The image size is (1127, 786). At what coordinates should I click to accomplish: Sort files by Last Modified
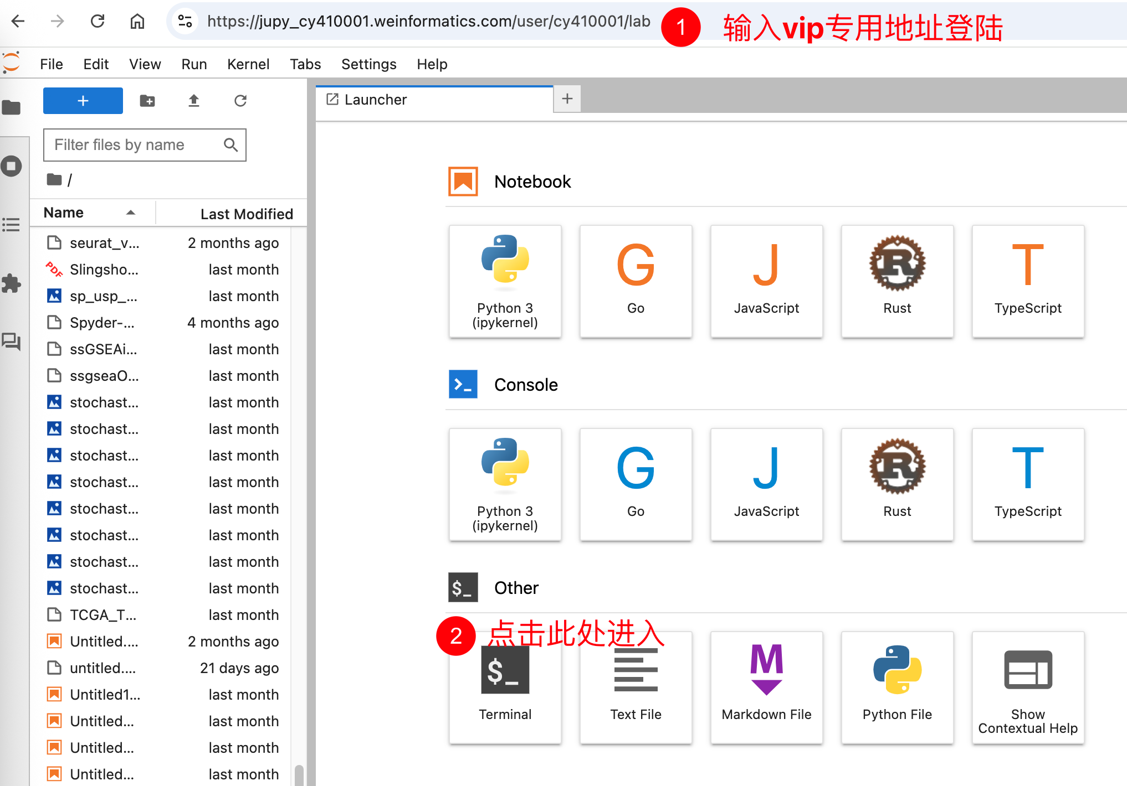coord(246,214)
